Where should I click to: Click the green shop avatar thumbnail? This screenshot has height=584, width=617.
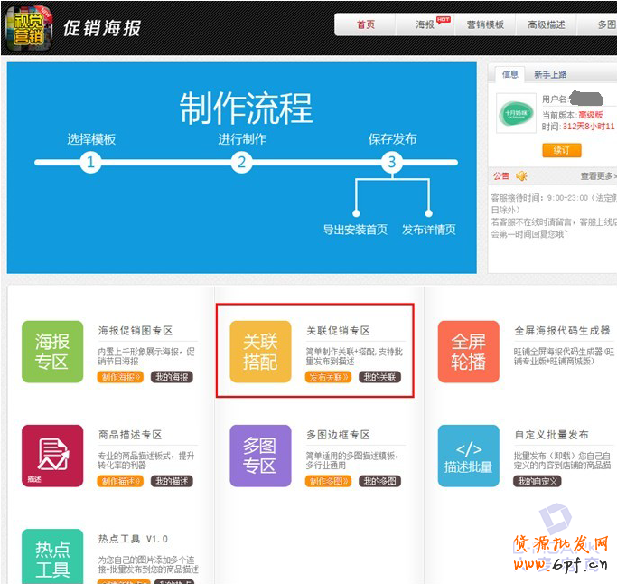pyautogui.click(x=516, y=113)
